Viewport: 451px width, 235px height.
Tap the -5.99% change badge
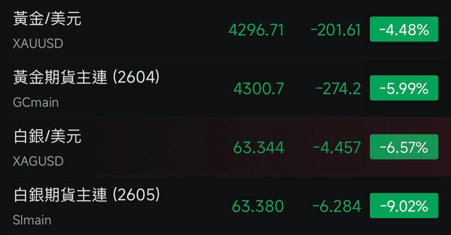(404, 88)
